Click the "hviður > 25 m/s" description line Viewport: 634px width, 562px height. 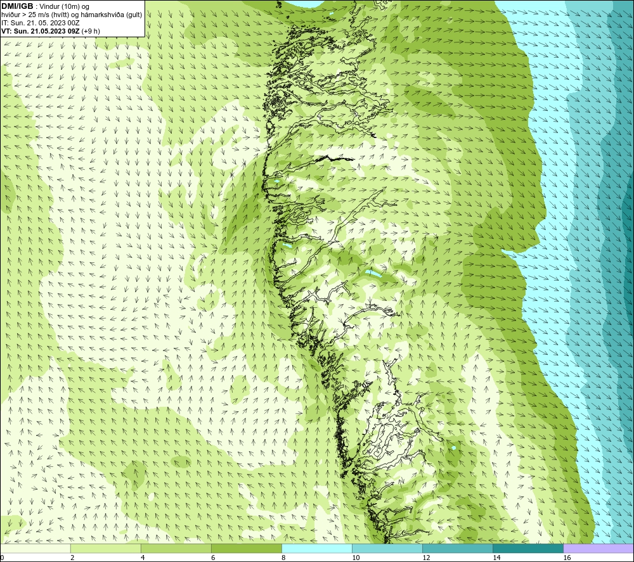72,15
